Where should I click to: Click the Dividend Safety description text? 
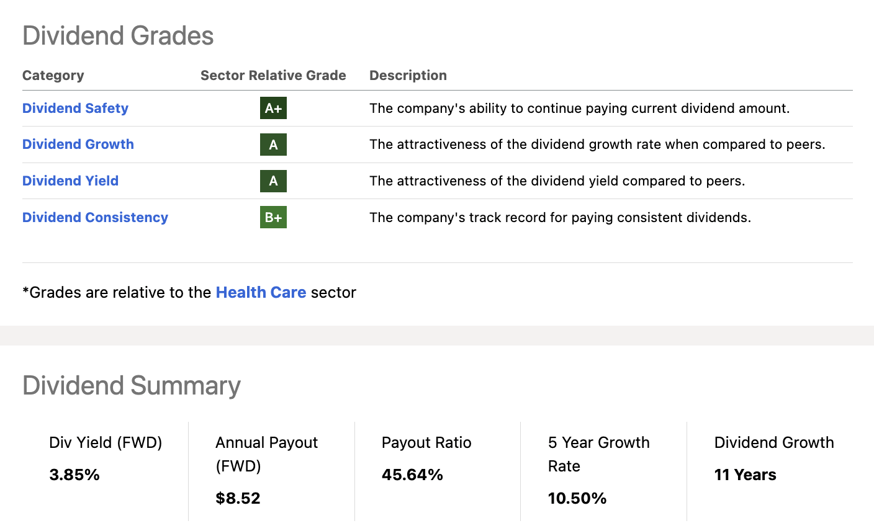(x=579, y=109)
